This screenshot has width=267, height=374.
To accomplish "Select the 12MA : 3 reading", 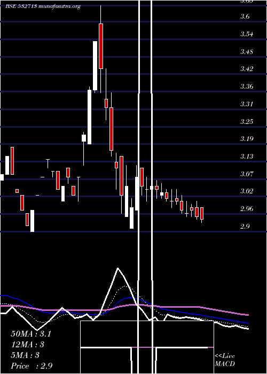I will coord(28,345).
